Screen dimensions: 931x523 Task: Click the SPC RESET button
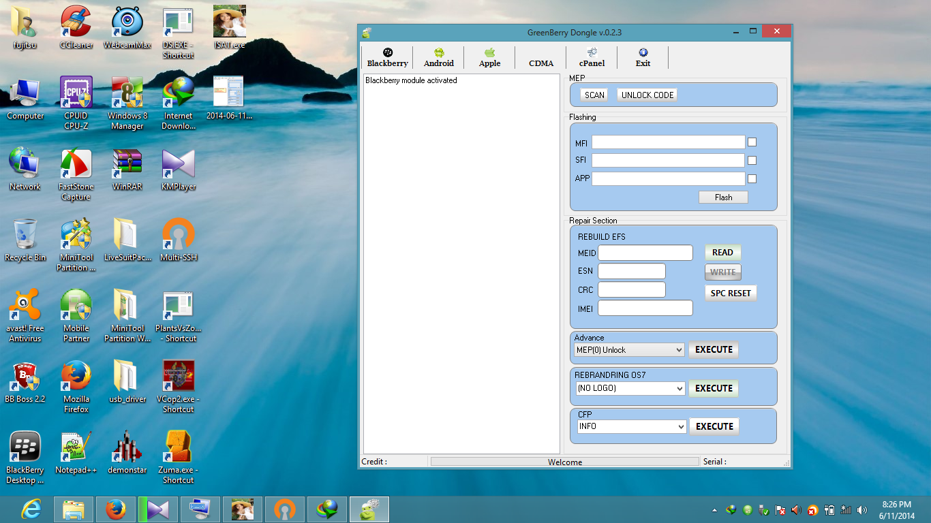pos(731,294)
